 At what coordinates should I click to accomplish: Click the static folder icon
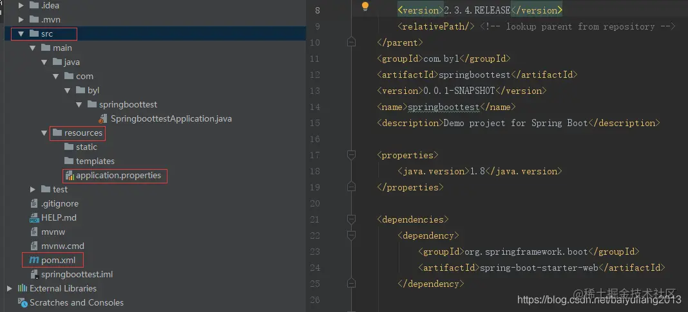[69, 147]
